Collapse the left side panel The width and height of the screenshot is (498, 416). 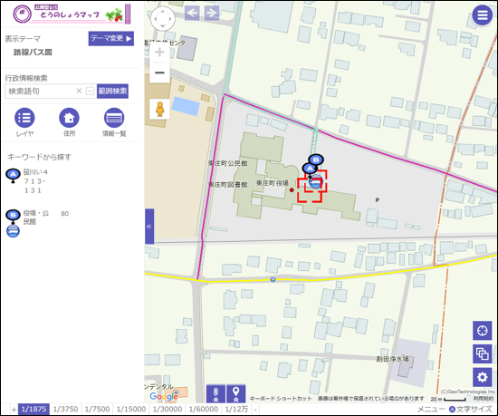click(149, 227)
